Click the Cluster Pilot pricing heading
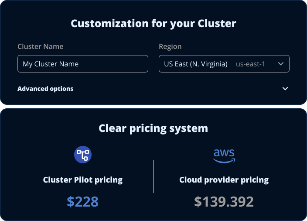Image resolution: width=307 pixels, height=221 pixels. click(83, 180)
